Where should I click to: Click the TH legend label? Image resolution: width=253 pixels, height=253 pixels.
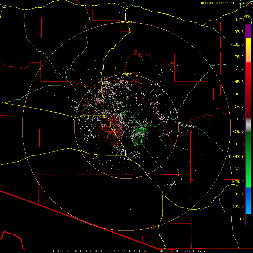(x=241, y=219)
